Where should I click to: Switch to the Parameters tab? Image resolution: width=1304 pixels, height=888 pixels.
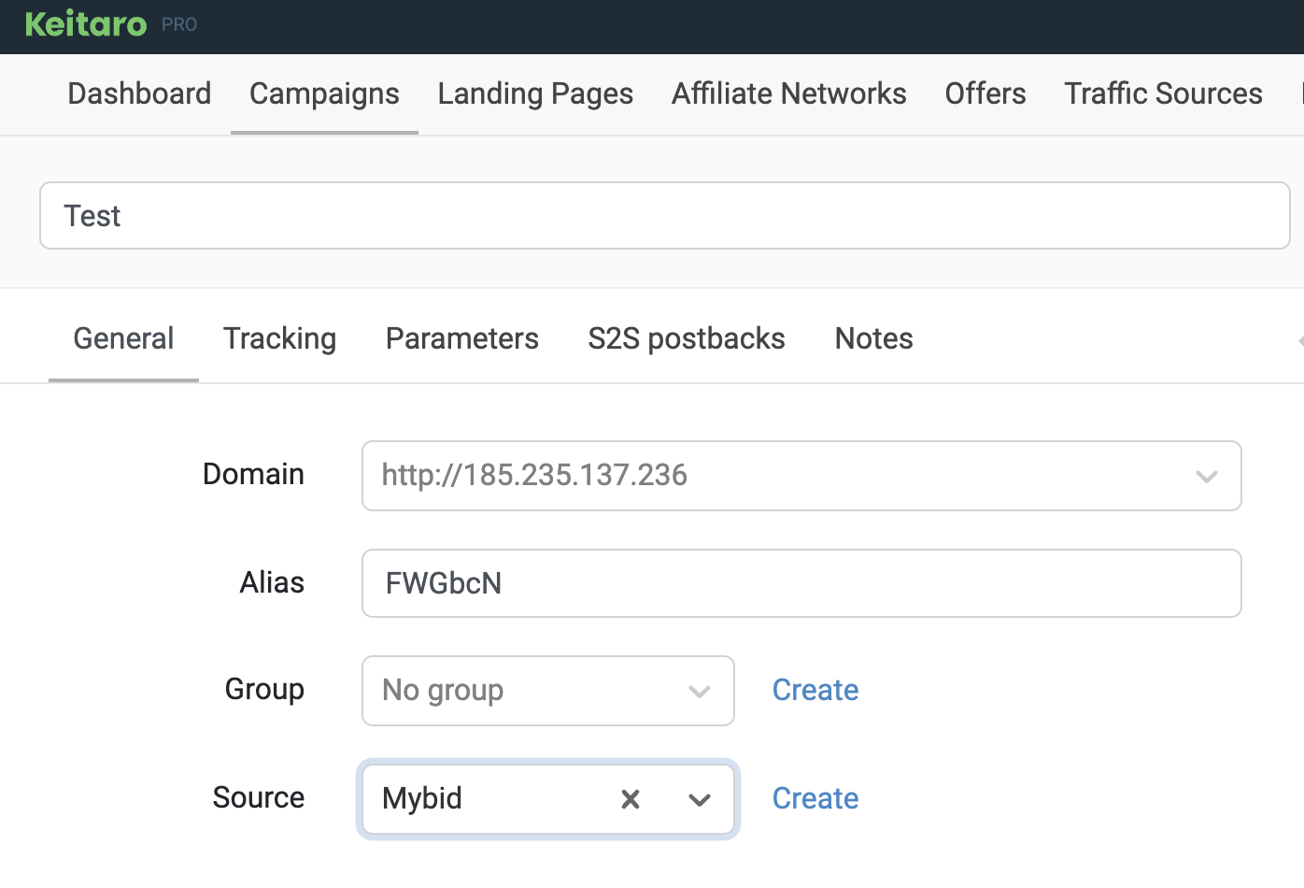[461, 338]
